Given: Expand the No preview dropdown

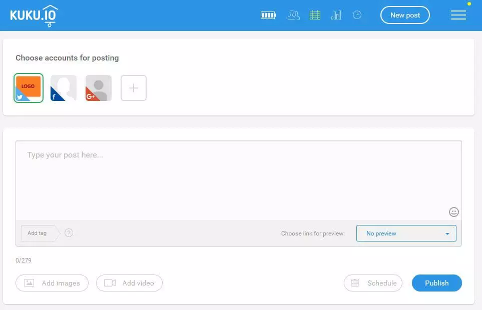Looking at the screenshot, I should (x=406, y=233).
